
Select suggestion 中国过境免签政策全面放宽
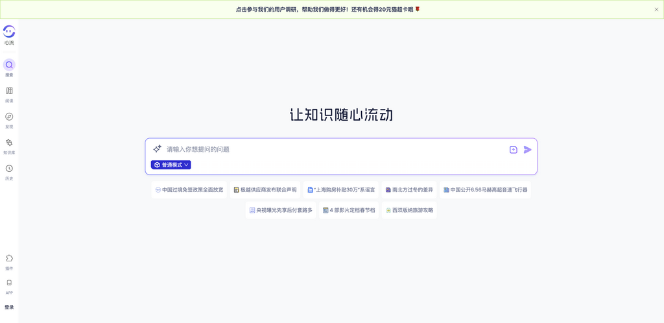click(189, 189)
